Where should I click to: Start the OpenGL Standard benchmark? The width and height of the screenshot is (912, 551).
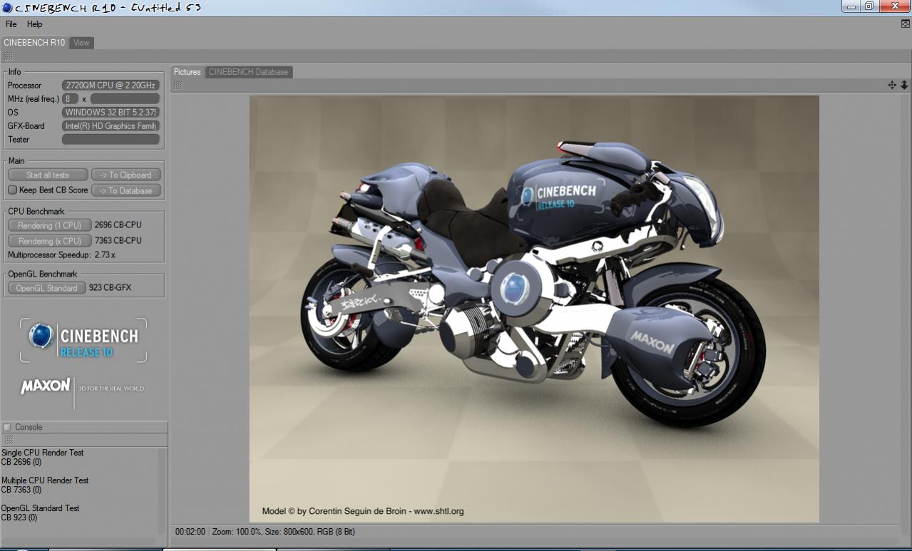(47, 288)
